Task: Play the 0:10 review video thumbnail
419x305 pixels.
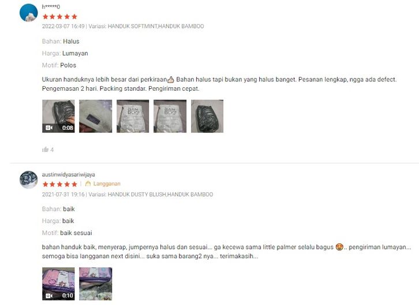Action: (x=58, y=284)
